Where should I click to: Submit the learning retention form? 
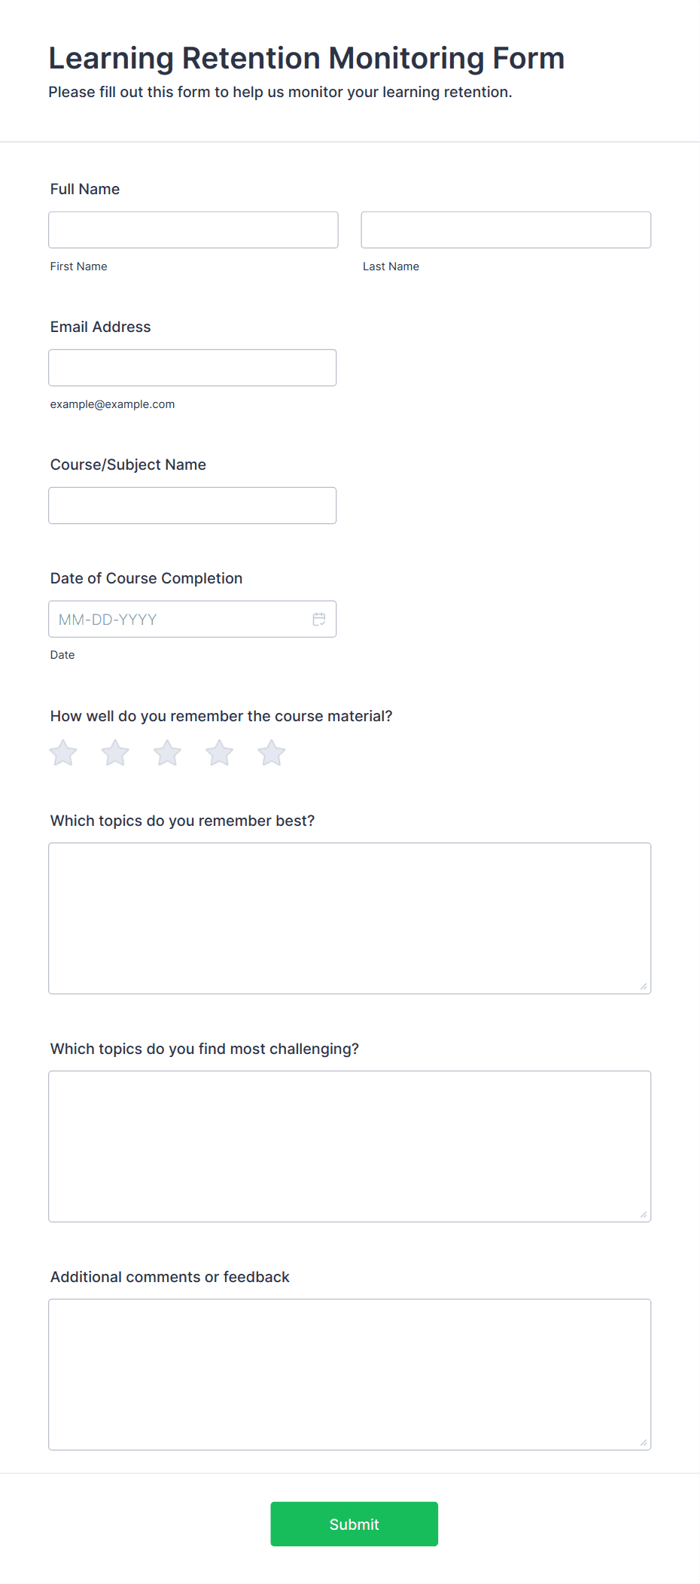pos(355,1524)
